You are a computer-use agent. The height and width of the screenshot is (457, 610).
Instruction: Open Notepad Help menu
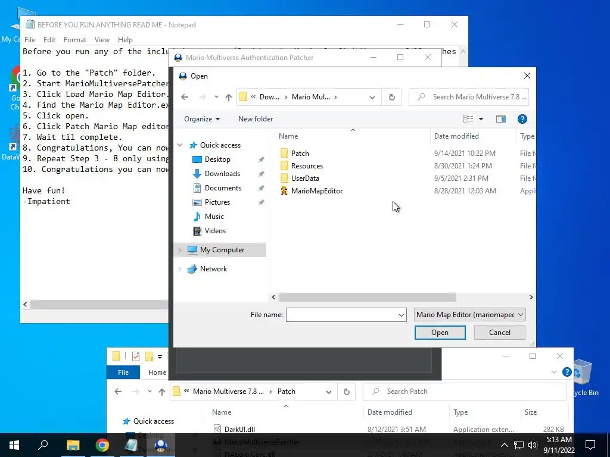pos(125,40)
